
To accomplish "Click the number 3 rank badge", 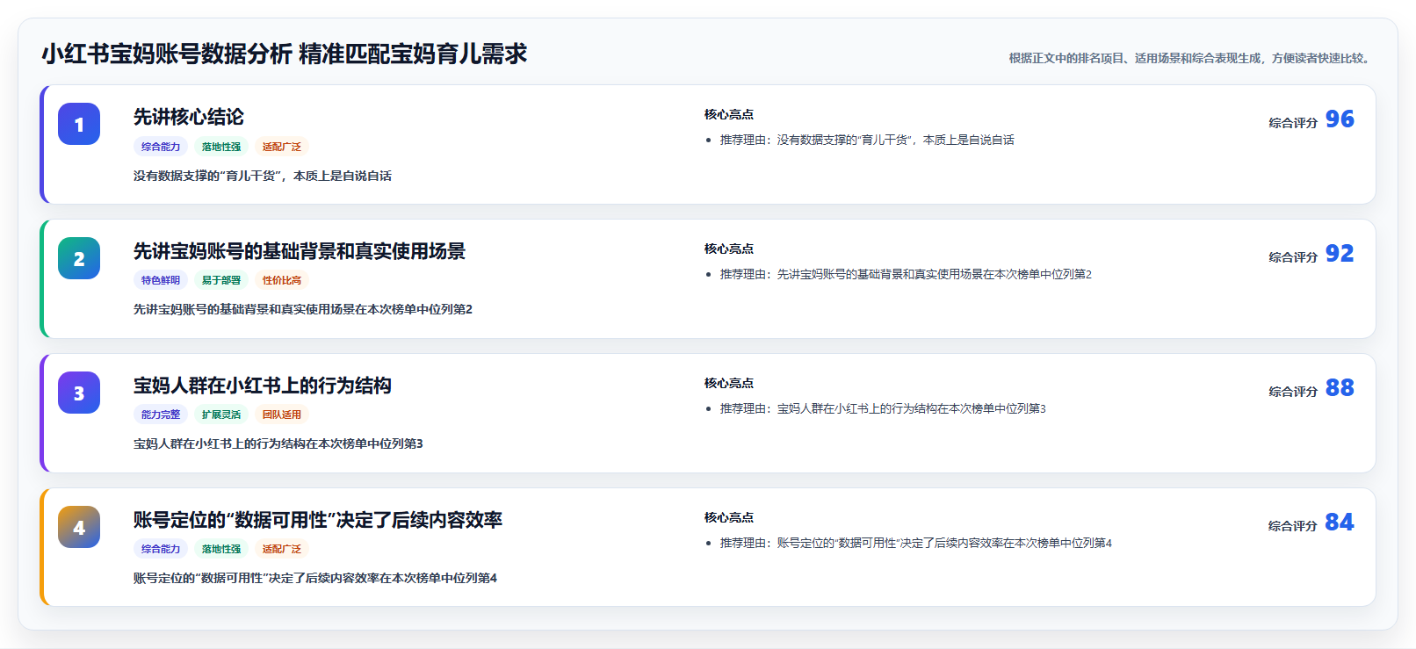I will click(x=79, y=393).
